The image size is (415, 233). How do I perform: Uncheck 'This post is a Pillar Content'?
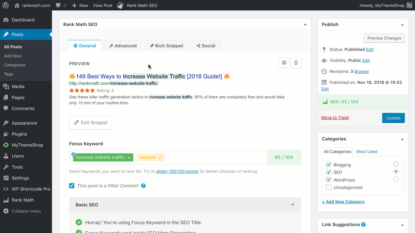(72, 186)
